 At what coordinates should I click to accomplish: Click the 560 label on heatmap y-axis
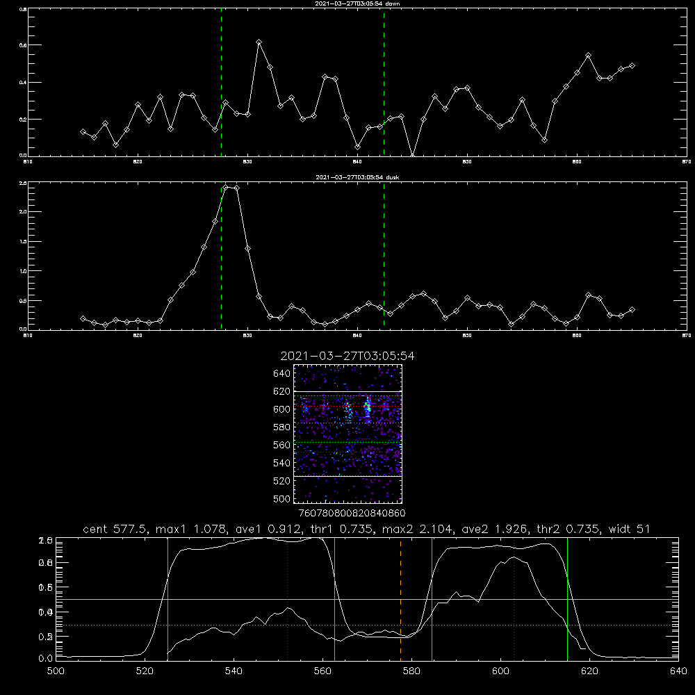[281, 445]
